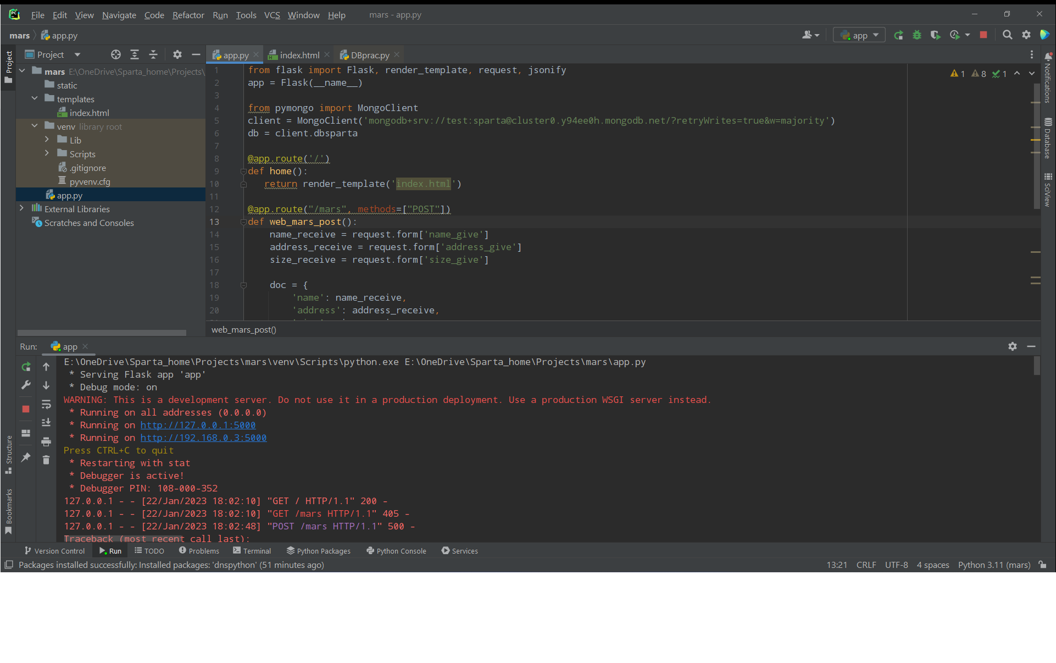This screenshot has width=1056, height=663.
Task: Collapse the templates folder
Action: tap(35, 98)
